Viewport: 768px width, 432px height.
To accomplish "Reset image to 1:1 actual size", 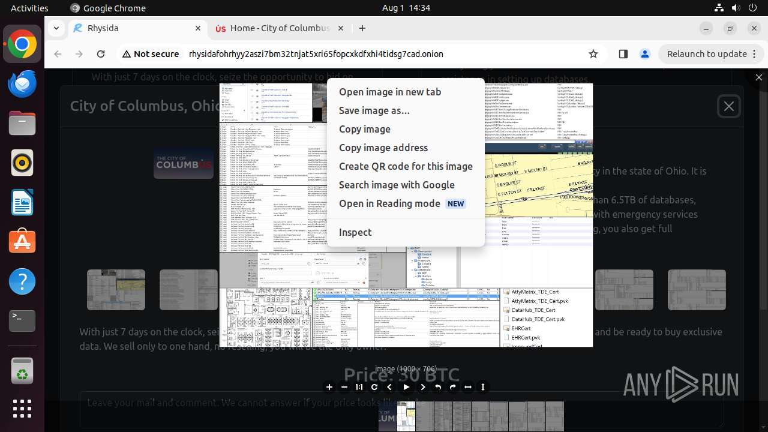I will [x=359, y=387].
